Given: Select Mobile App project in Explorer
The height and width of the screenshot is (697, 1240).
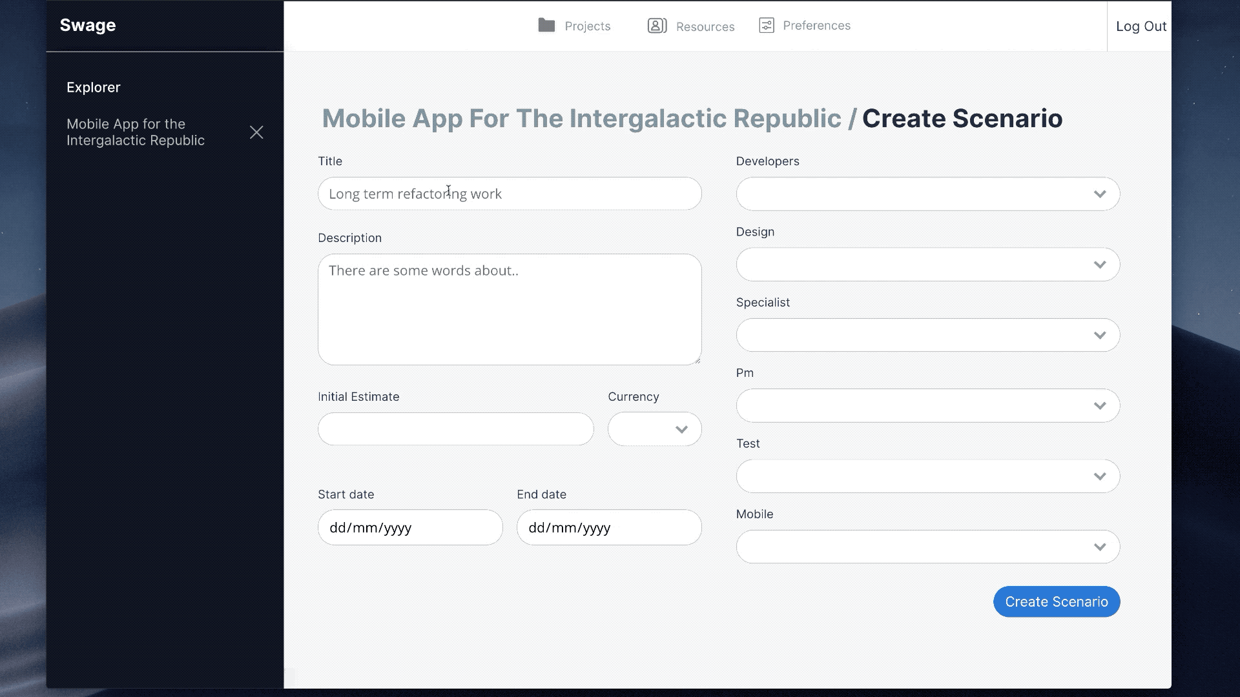Looking at the screenshot, I should [136, 132].
